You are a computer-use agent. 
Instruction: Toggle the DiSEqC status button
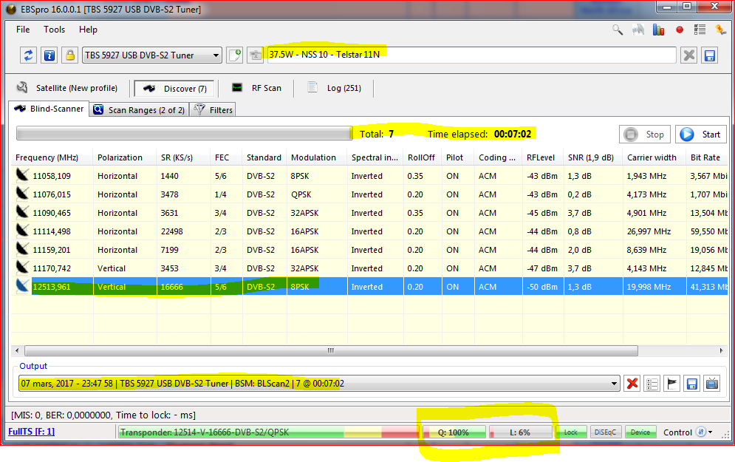606,432
